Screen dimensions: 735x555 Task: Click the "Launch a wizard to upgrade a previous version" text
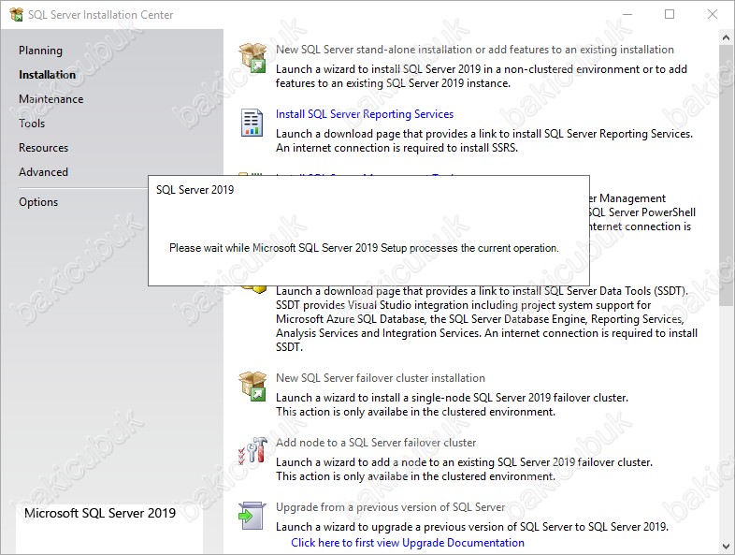pyautogui.click(x=472, y=527)
